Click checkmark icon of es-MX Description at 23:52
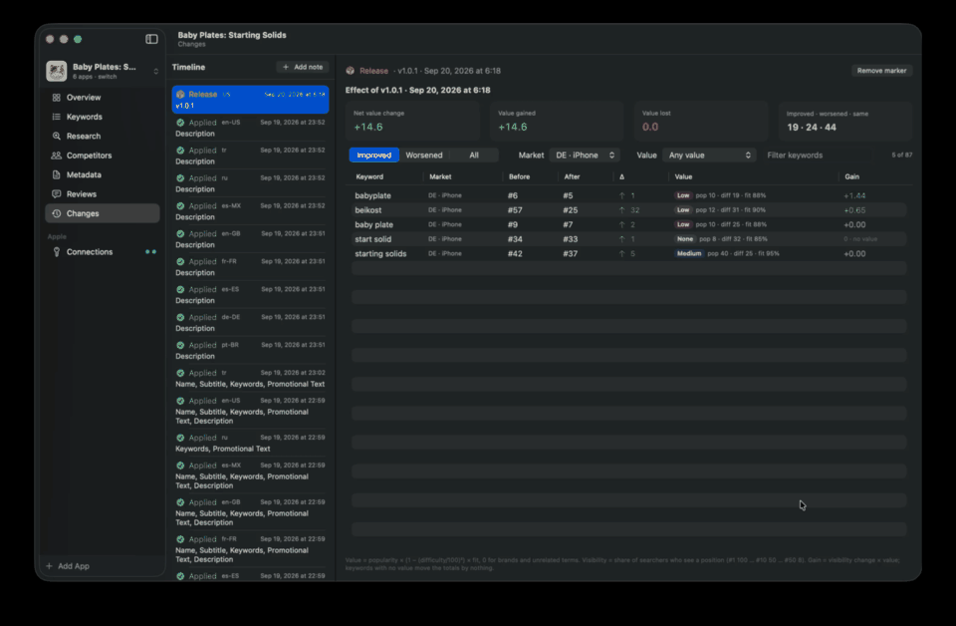This screenshot has width=956, height=626. coord(180,206)
